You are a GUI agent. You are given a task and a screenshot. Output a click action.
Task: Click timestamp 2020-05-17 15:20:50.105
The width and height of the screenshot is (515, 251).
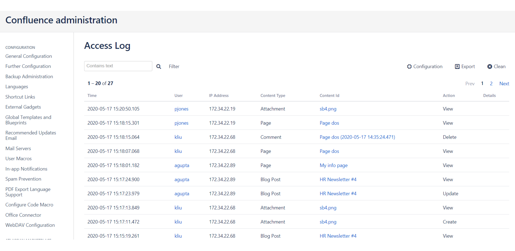(113, 109)
